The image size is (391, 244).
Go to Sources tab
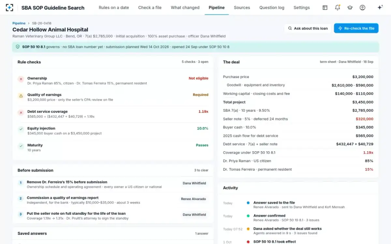tap(242, 7)
